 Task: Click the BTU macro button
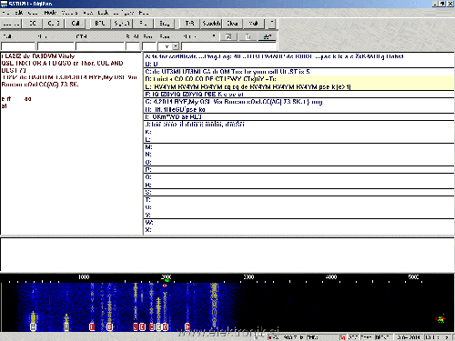100,24
